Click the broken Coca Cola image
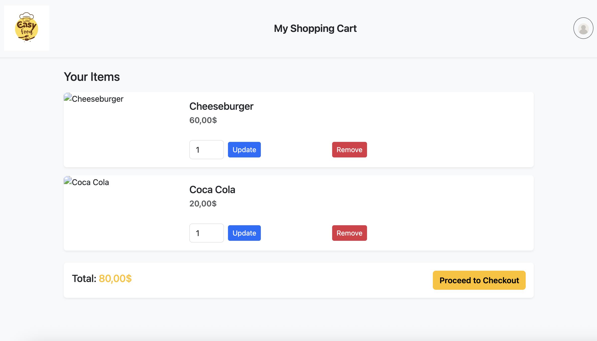The width and height of the screenshot is (597, 341). [x=87, y=182]
